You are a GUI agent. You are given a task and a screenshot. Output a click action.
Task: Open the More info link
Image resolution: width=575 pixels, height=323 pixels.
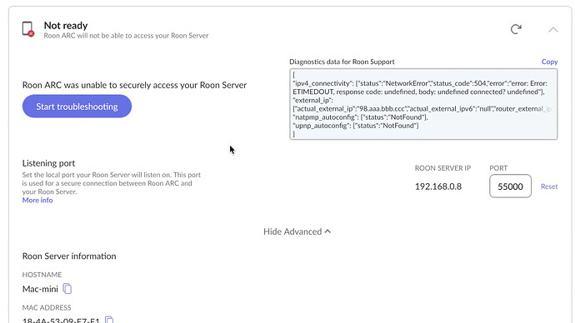37,200
